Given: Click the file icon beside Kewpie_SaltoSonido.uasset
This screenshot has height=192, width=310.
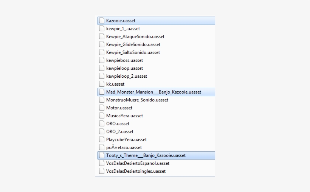Looking at the screenshot, I should click(x=102, y=52).
